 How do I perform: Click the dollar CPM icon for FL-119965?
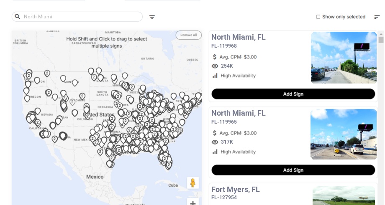[215, 133]
